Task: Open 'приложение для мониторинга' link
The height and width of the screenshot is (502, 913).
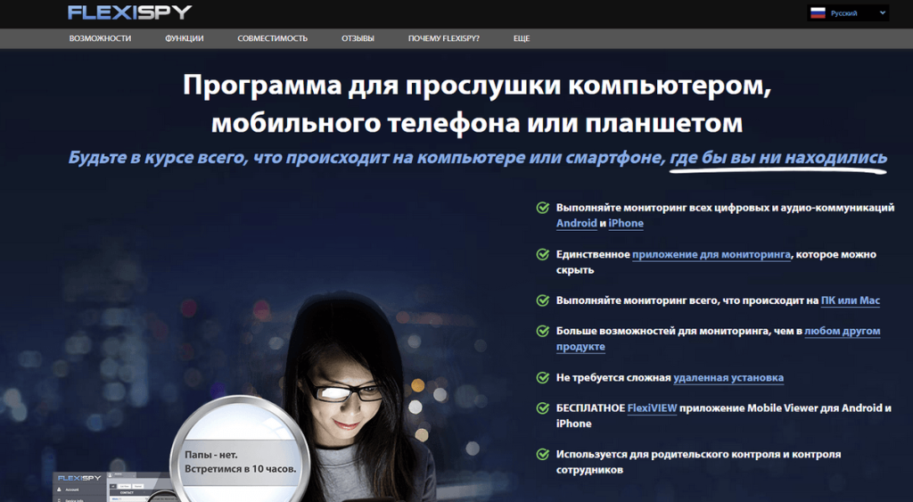Action: click(711, 254)
